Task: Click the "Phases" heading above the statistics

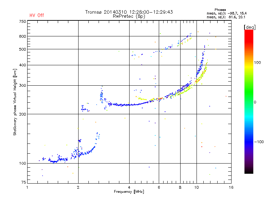Action: [220, 10]
